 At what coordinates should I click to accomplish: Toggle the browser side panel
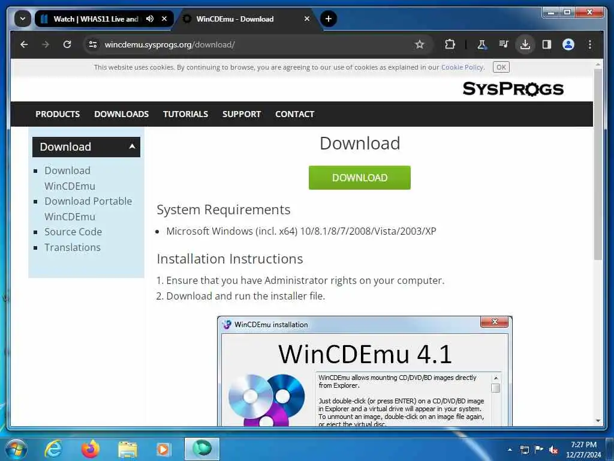[547, 44]
